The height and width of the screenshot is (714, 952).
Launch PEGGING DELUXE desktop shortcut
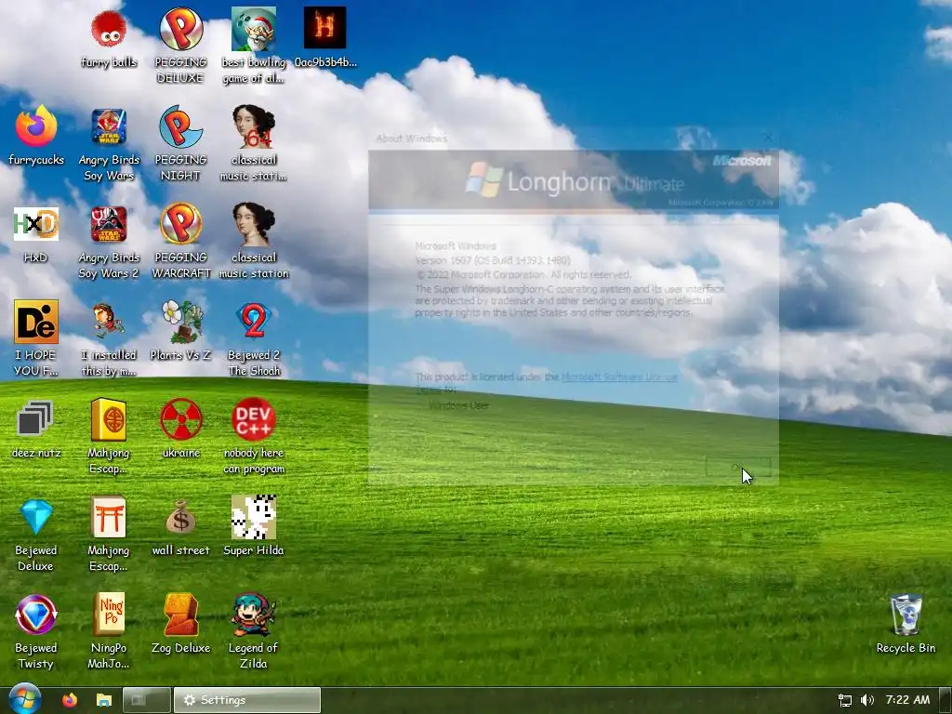(181, 46)
